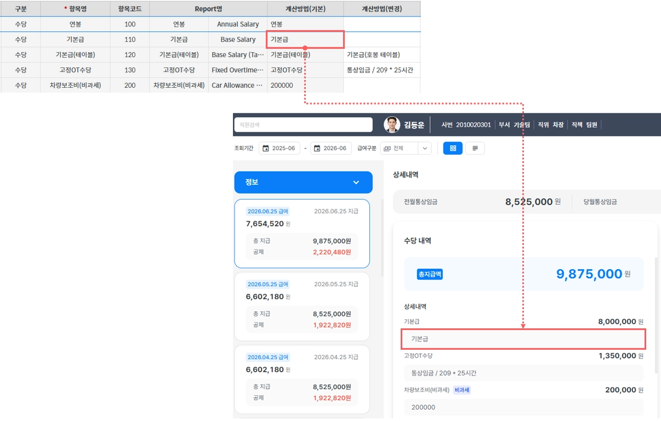Click the 기본급 formula box in 상세내역

523,339
